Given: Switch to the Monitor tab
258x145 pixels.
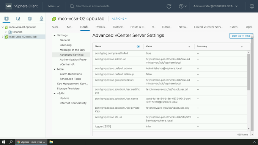Looking at the screenshot, I should pyautogui.click(x=70, y=27).
